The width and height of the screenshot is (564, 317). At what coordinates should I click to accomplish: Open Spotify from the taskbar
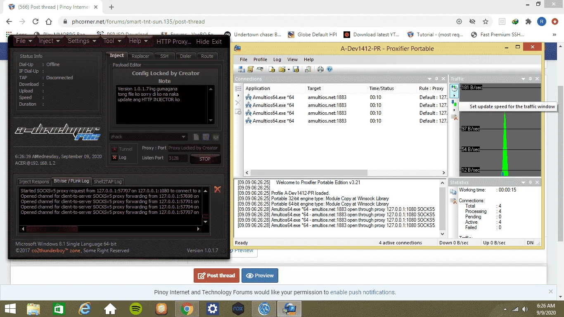tap(136, 308)
